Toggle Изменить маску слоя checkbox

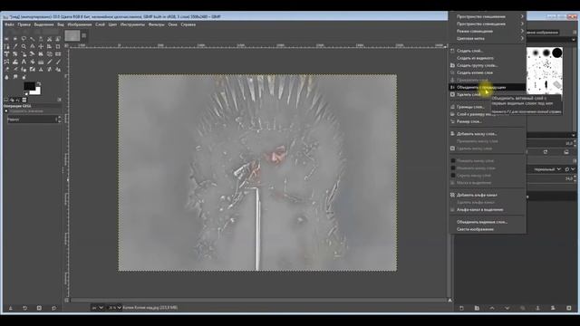tap(453, 168)
